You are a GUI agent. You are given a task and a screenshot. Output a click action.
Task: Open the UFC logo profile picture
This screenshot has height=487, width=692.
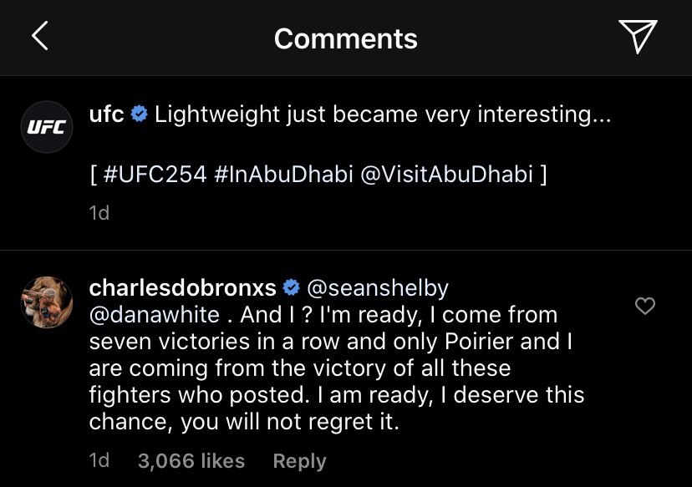[46, 127]
